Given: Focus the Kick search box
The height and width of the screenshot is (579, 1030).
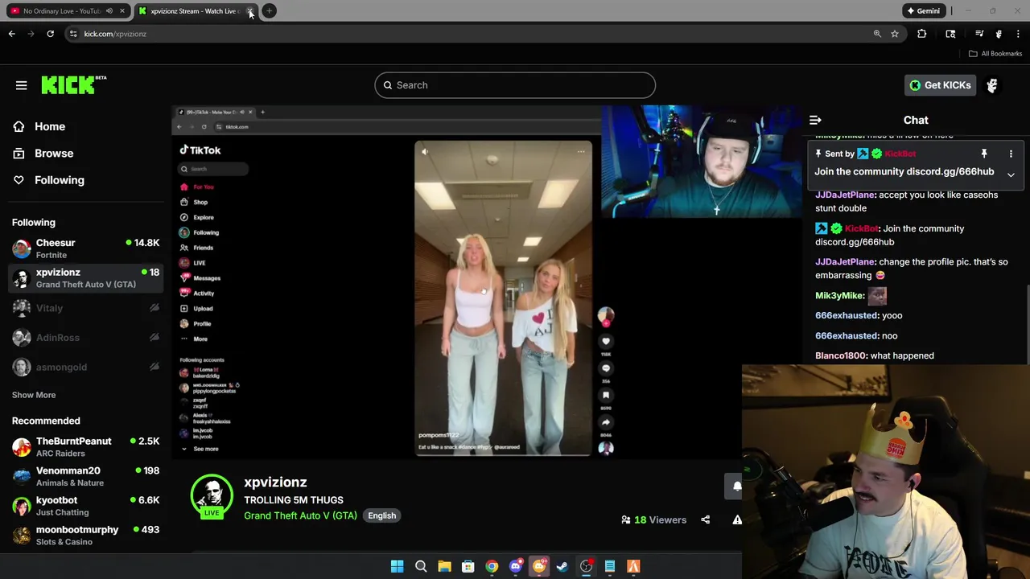Looking at the screenshot, I should [515, 85].
